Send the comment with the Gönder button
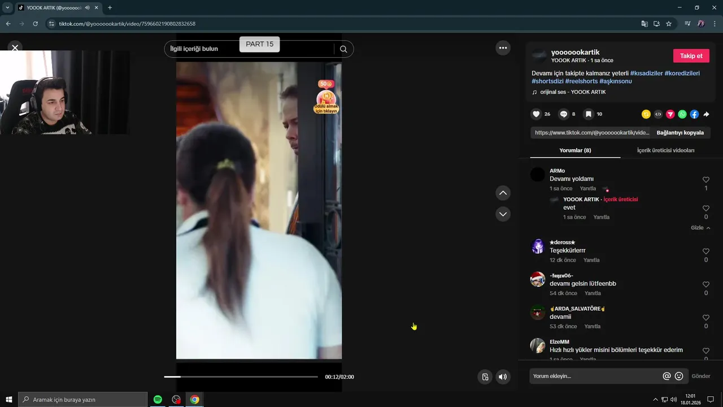The image size is (723, 407). [701, 376]
